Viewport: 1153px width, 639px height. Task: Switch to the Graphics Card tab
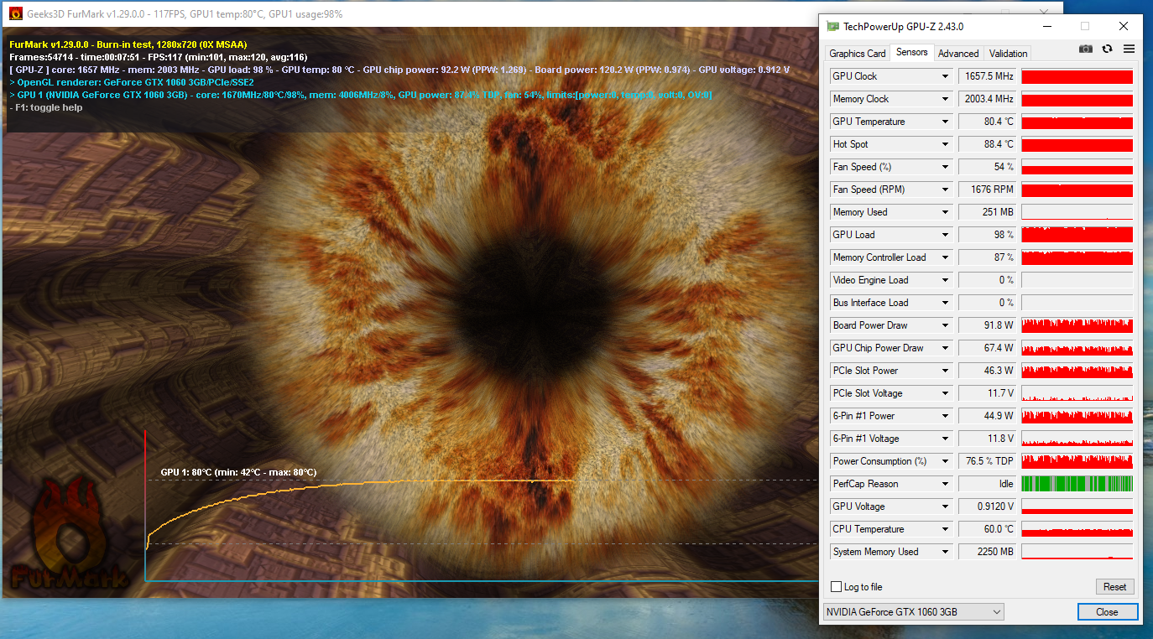pyautogui.click(x=857, y=53)
